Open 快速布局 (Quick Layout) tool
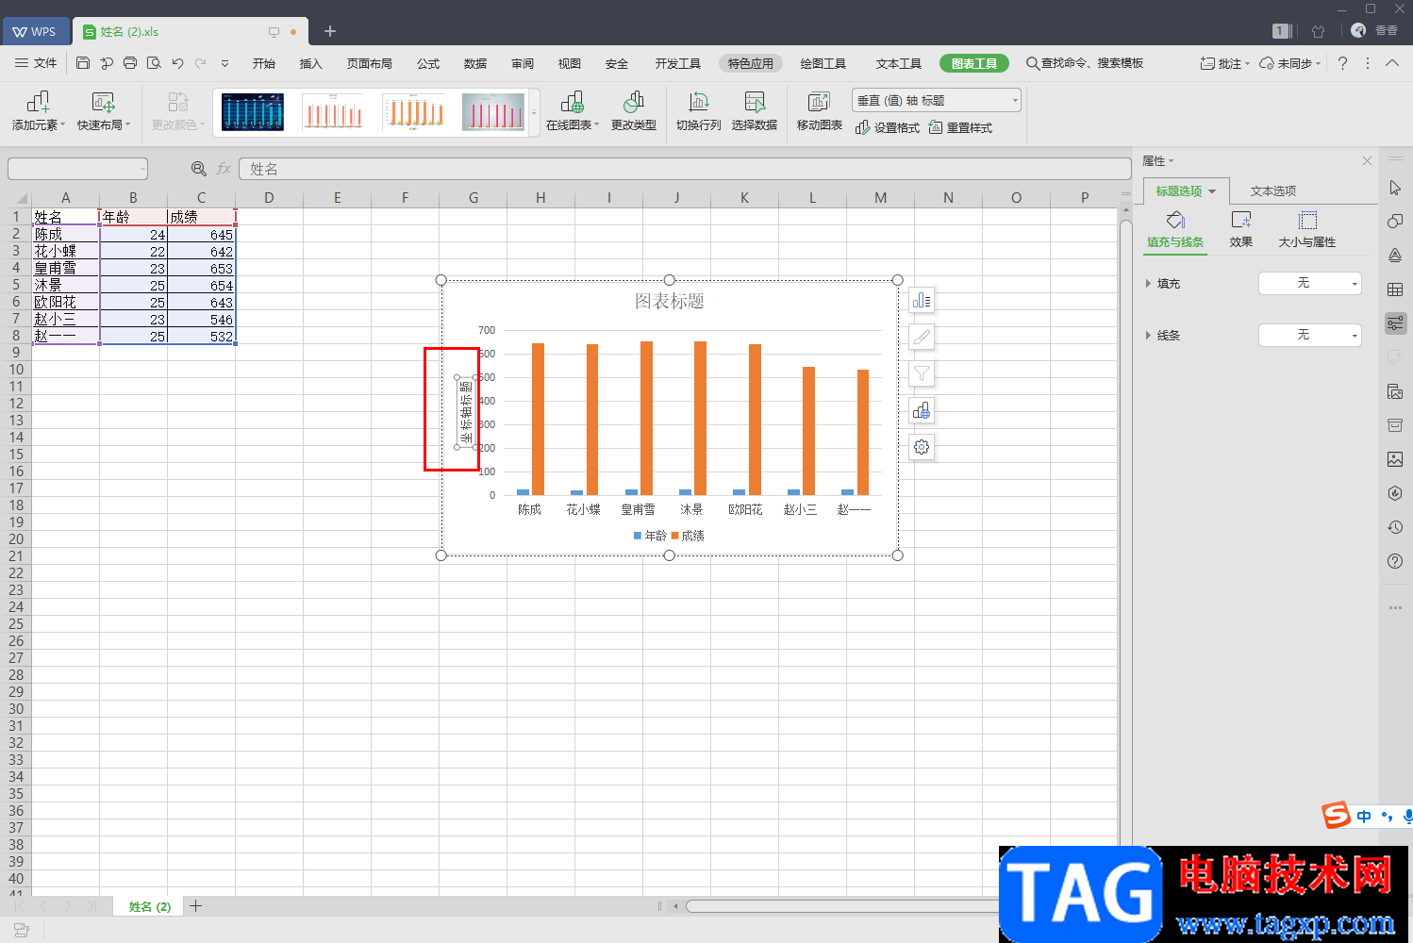Screen dimensions: 1413x943 pos(104,111)
